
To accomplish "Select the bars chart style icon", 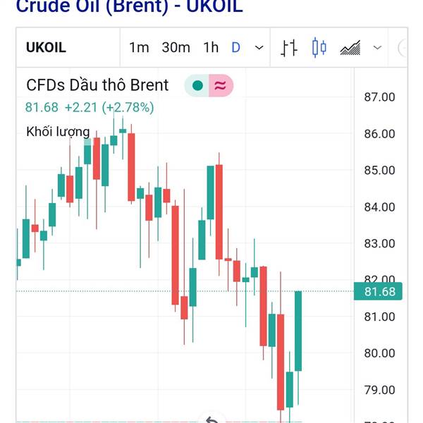I will tap(288, 48).
